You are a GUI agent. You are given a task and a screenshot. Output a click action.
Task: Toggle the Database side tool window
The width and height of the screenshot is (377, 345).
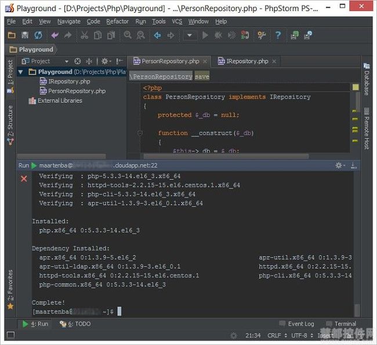click(x=367, y=79)
